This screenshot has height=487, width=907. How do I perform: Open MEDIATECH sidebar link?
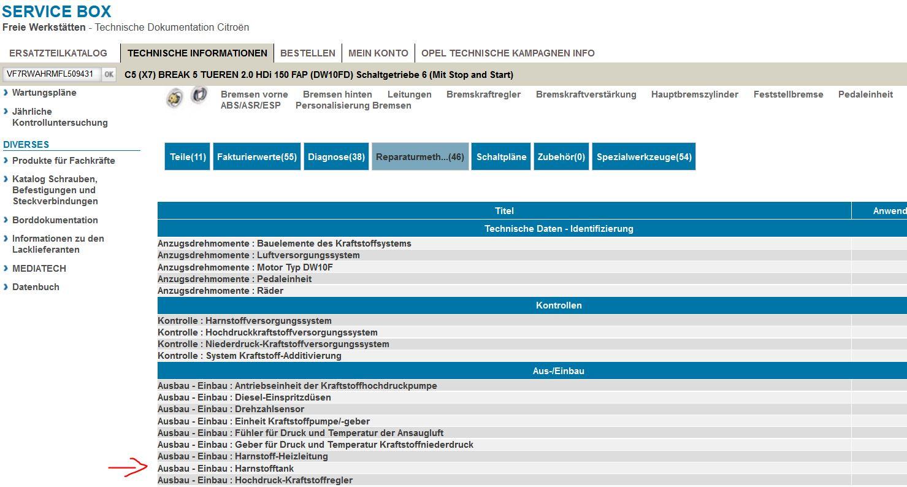[39, 269]
